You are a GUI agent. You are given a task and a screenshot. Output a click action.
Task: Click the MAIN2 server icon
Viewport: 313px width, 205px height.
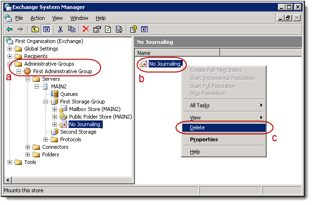pyautogui.click(x=45, y=86)
